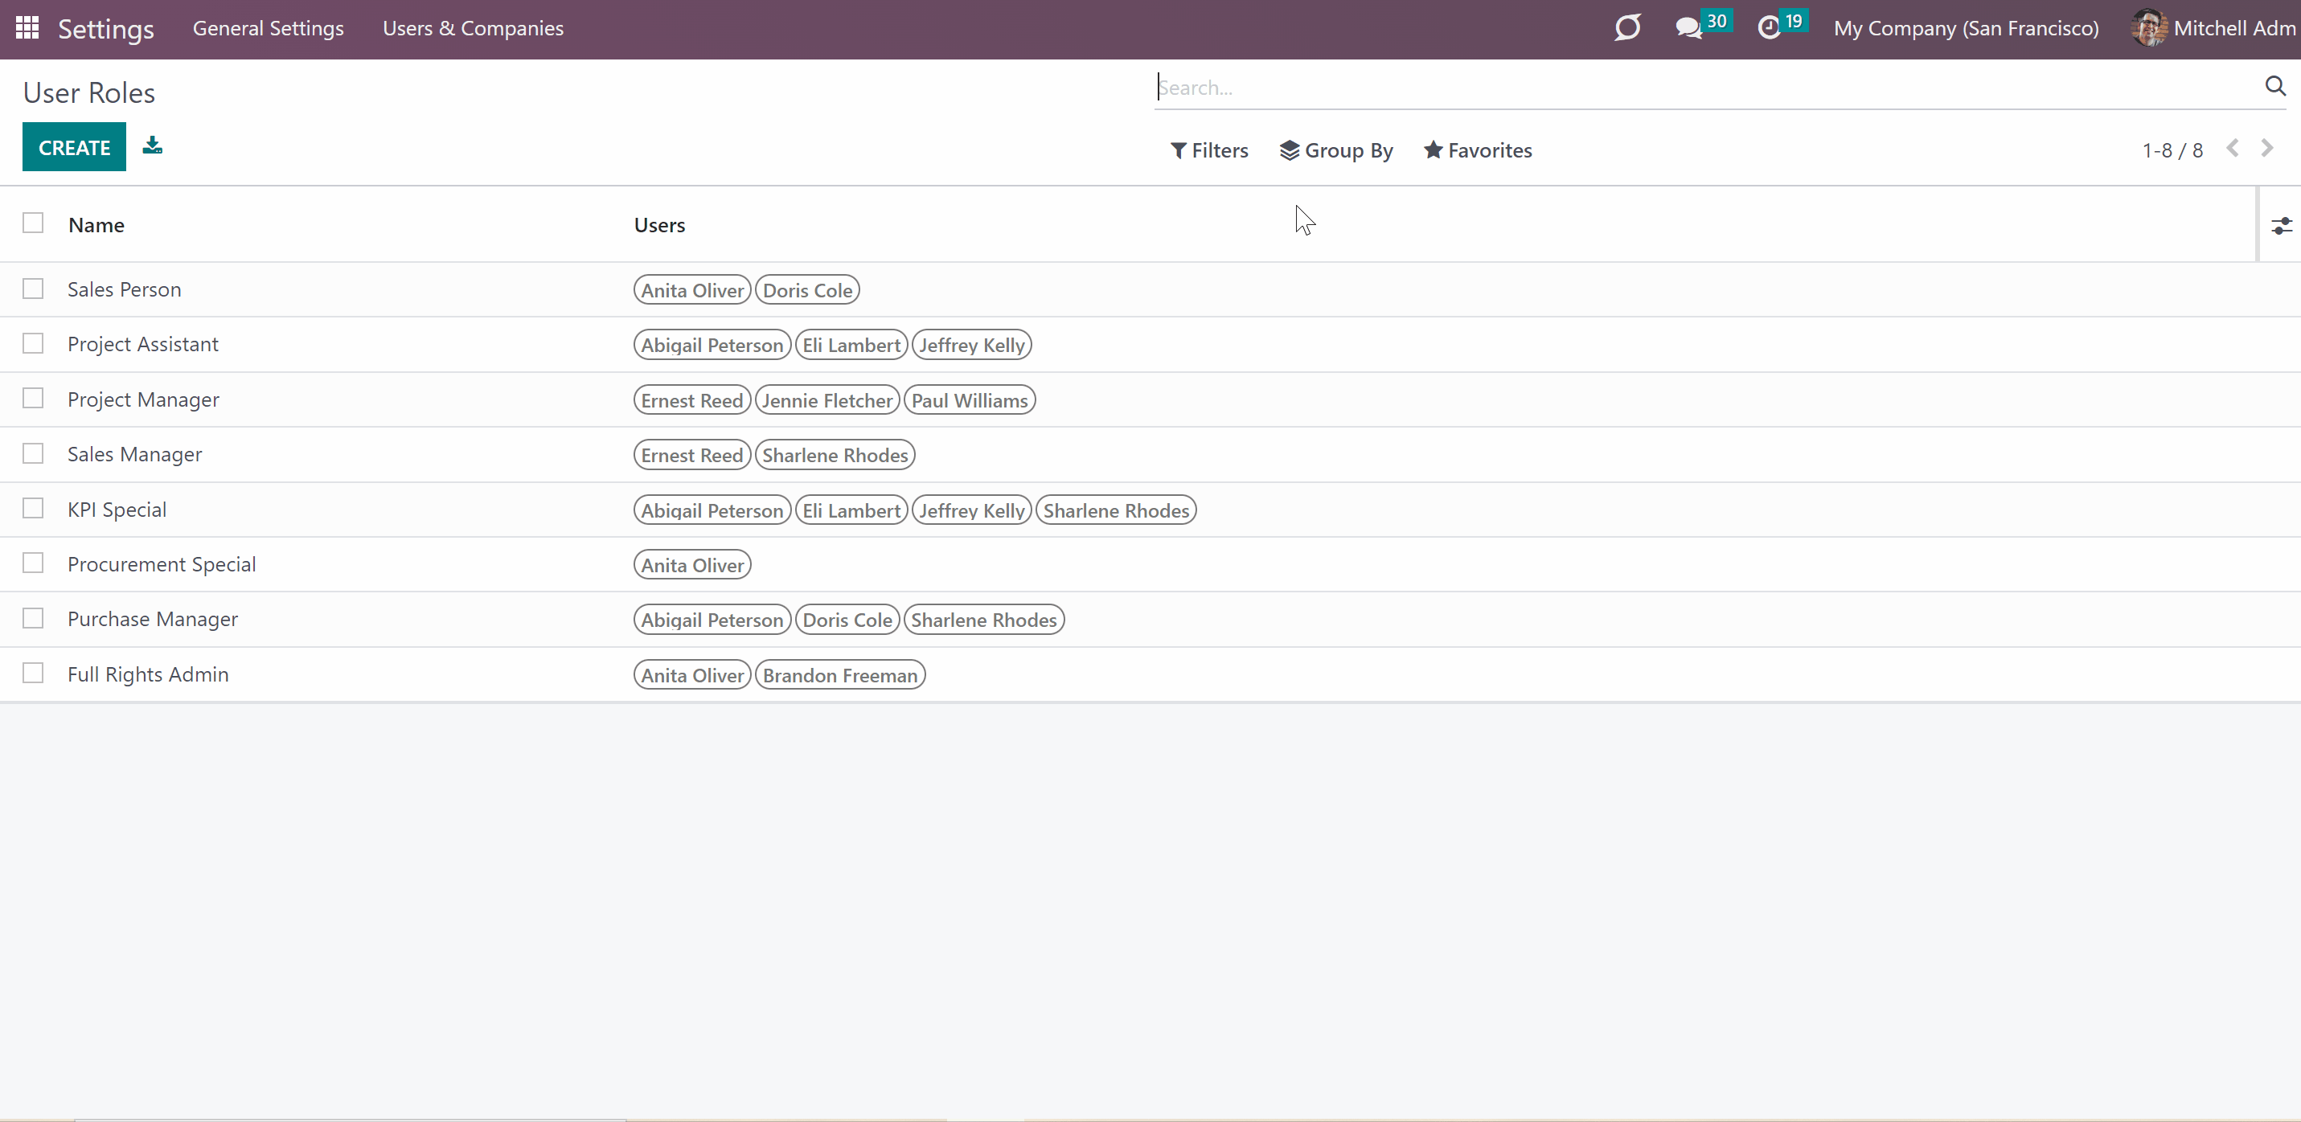Click Sharlene Rhodes tag in Purchase Manager row
2301x1122 pixels.
[983, 620]
